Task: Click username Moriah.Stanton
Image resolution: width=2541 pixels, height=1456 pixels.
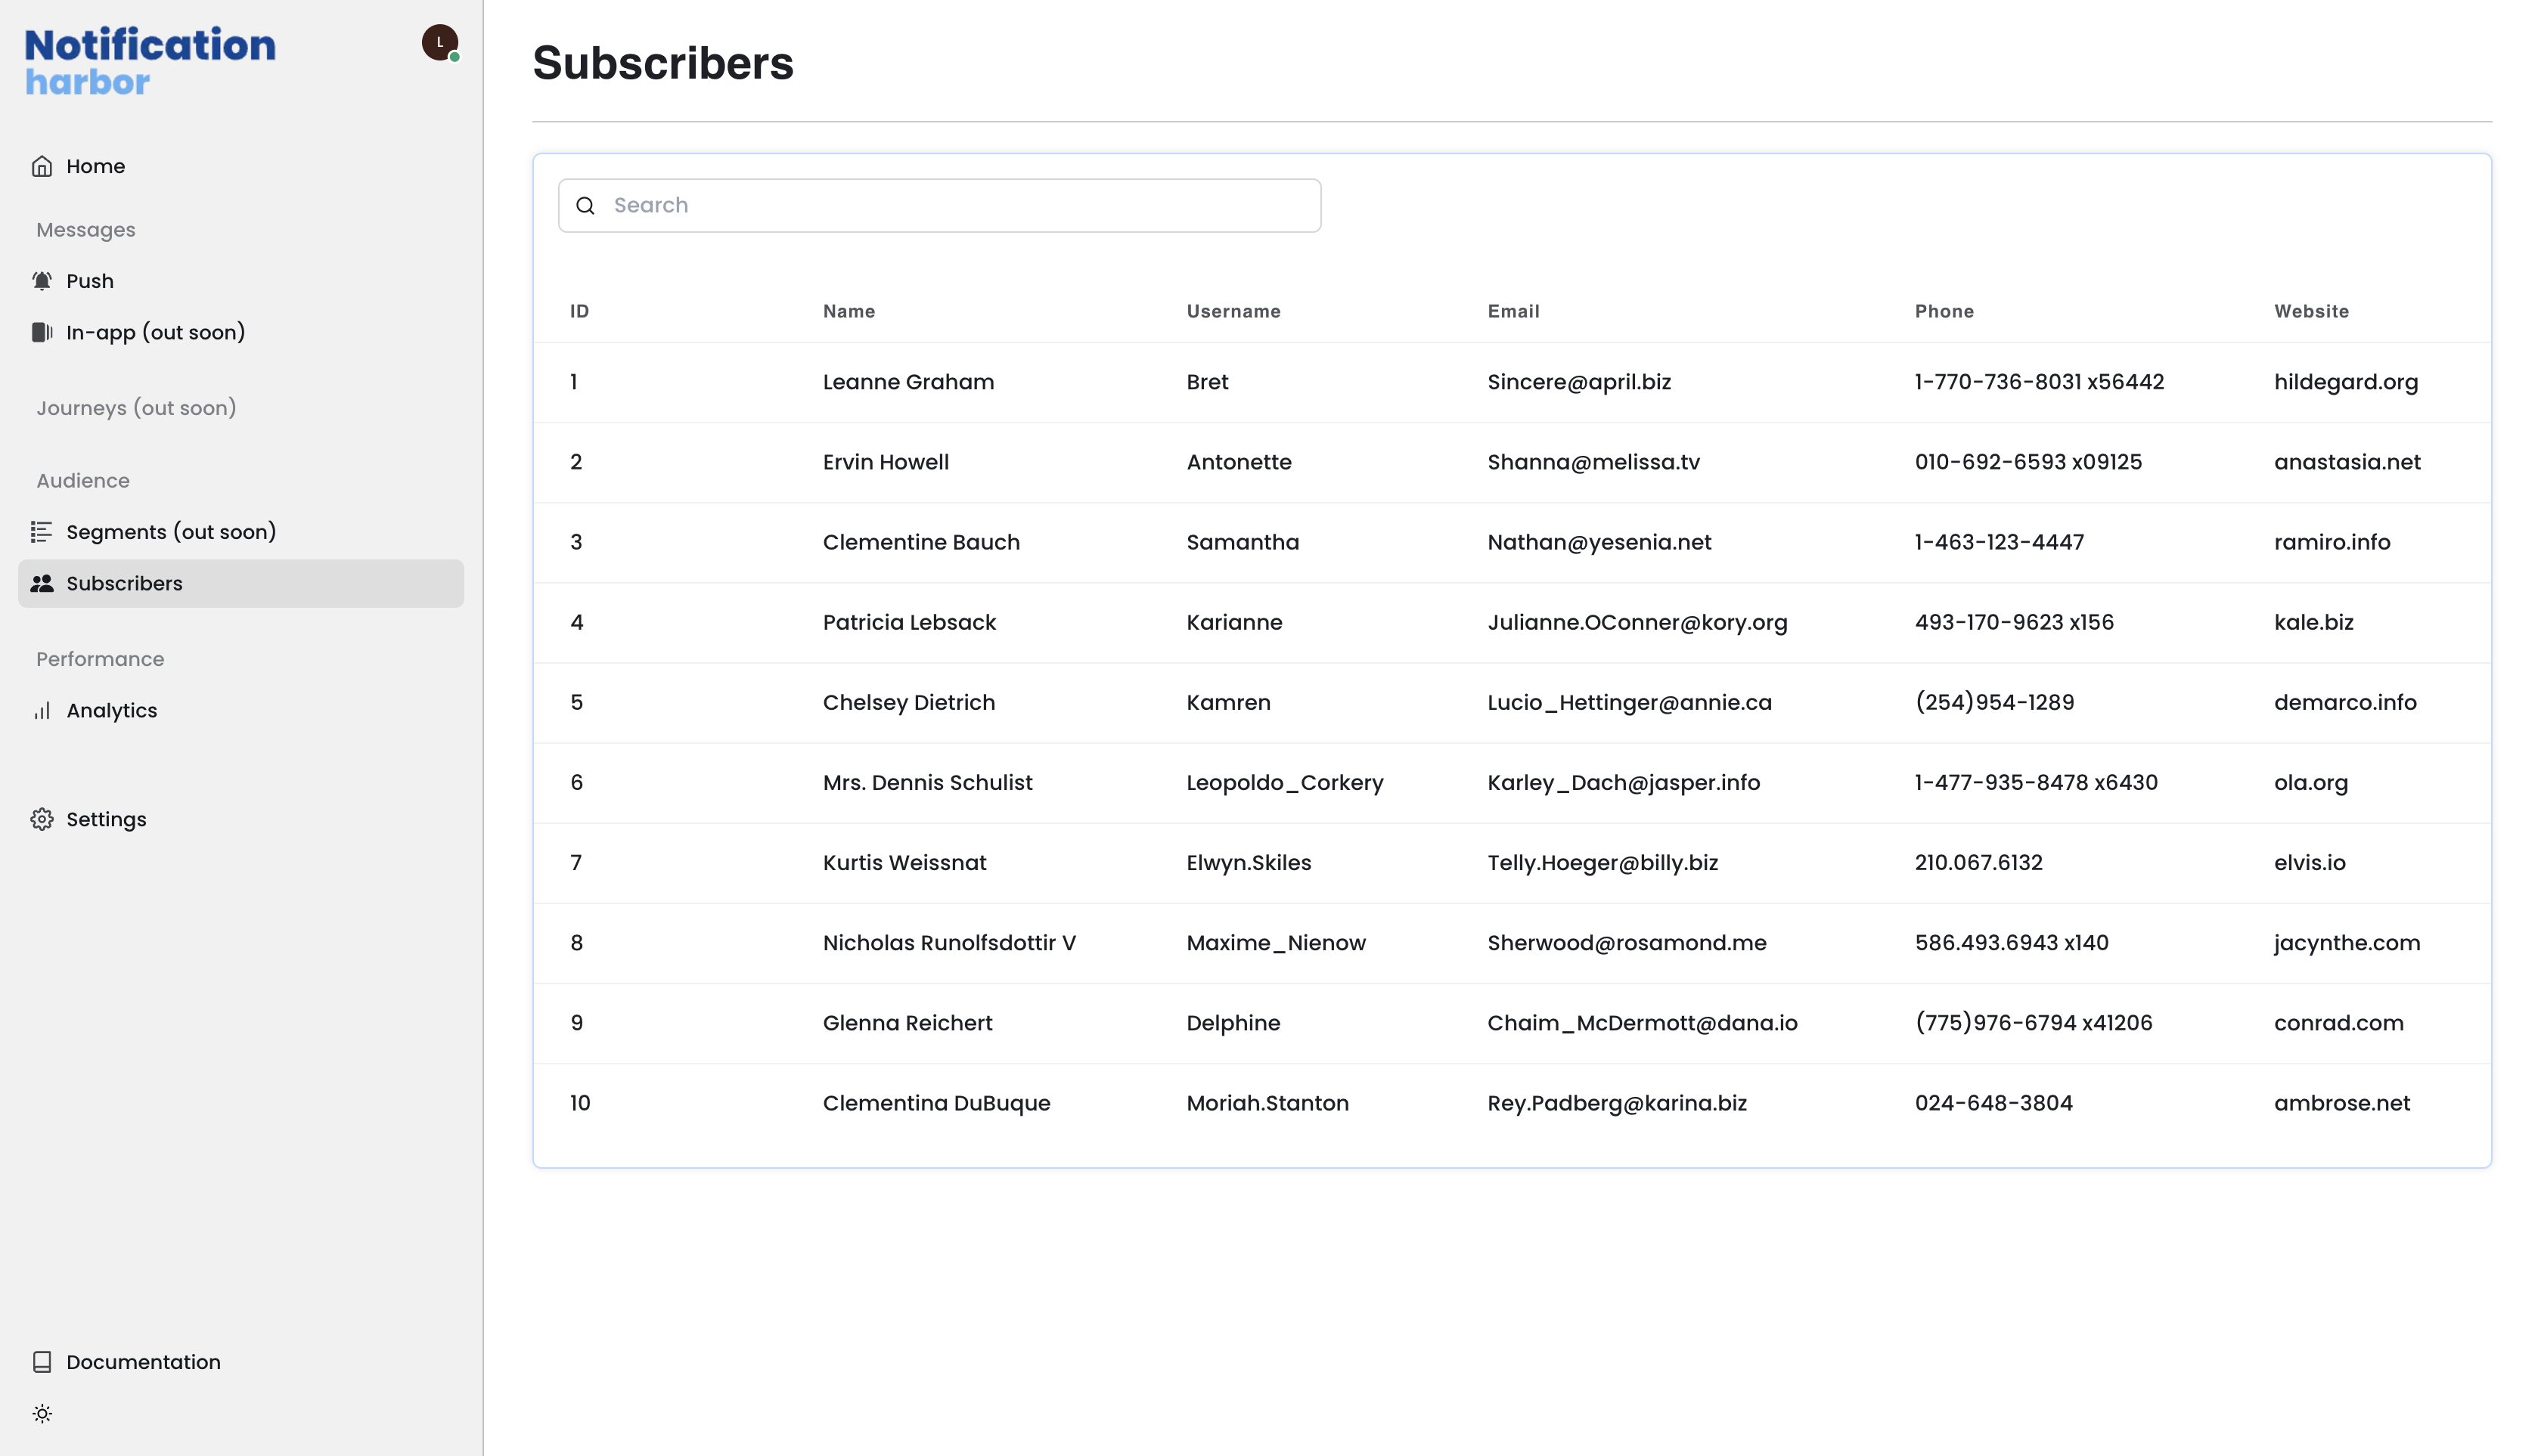Action: tap(1267, 1102)
